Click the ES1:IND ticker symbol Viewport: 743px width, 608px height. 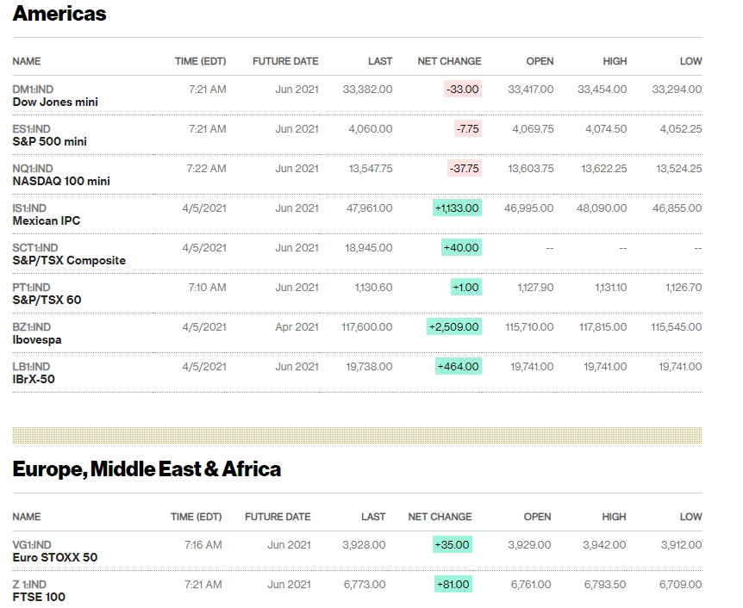click(31, 129)
